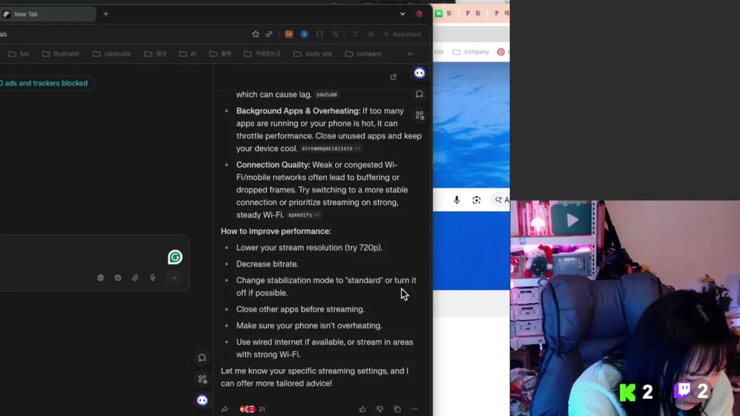Open the fun bookmark folder
Image resolution: width=740 pixels, height=416 pixels.
point(18,54)
